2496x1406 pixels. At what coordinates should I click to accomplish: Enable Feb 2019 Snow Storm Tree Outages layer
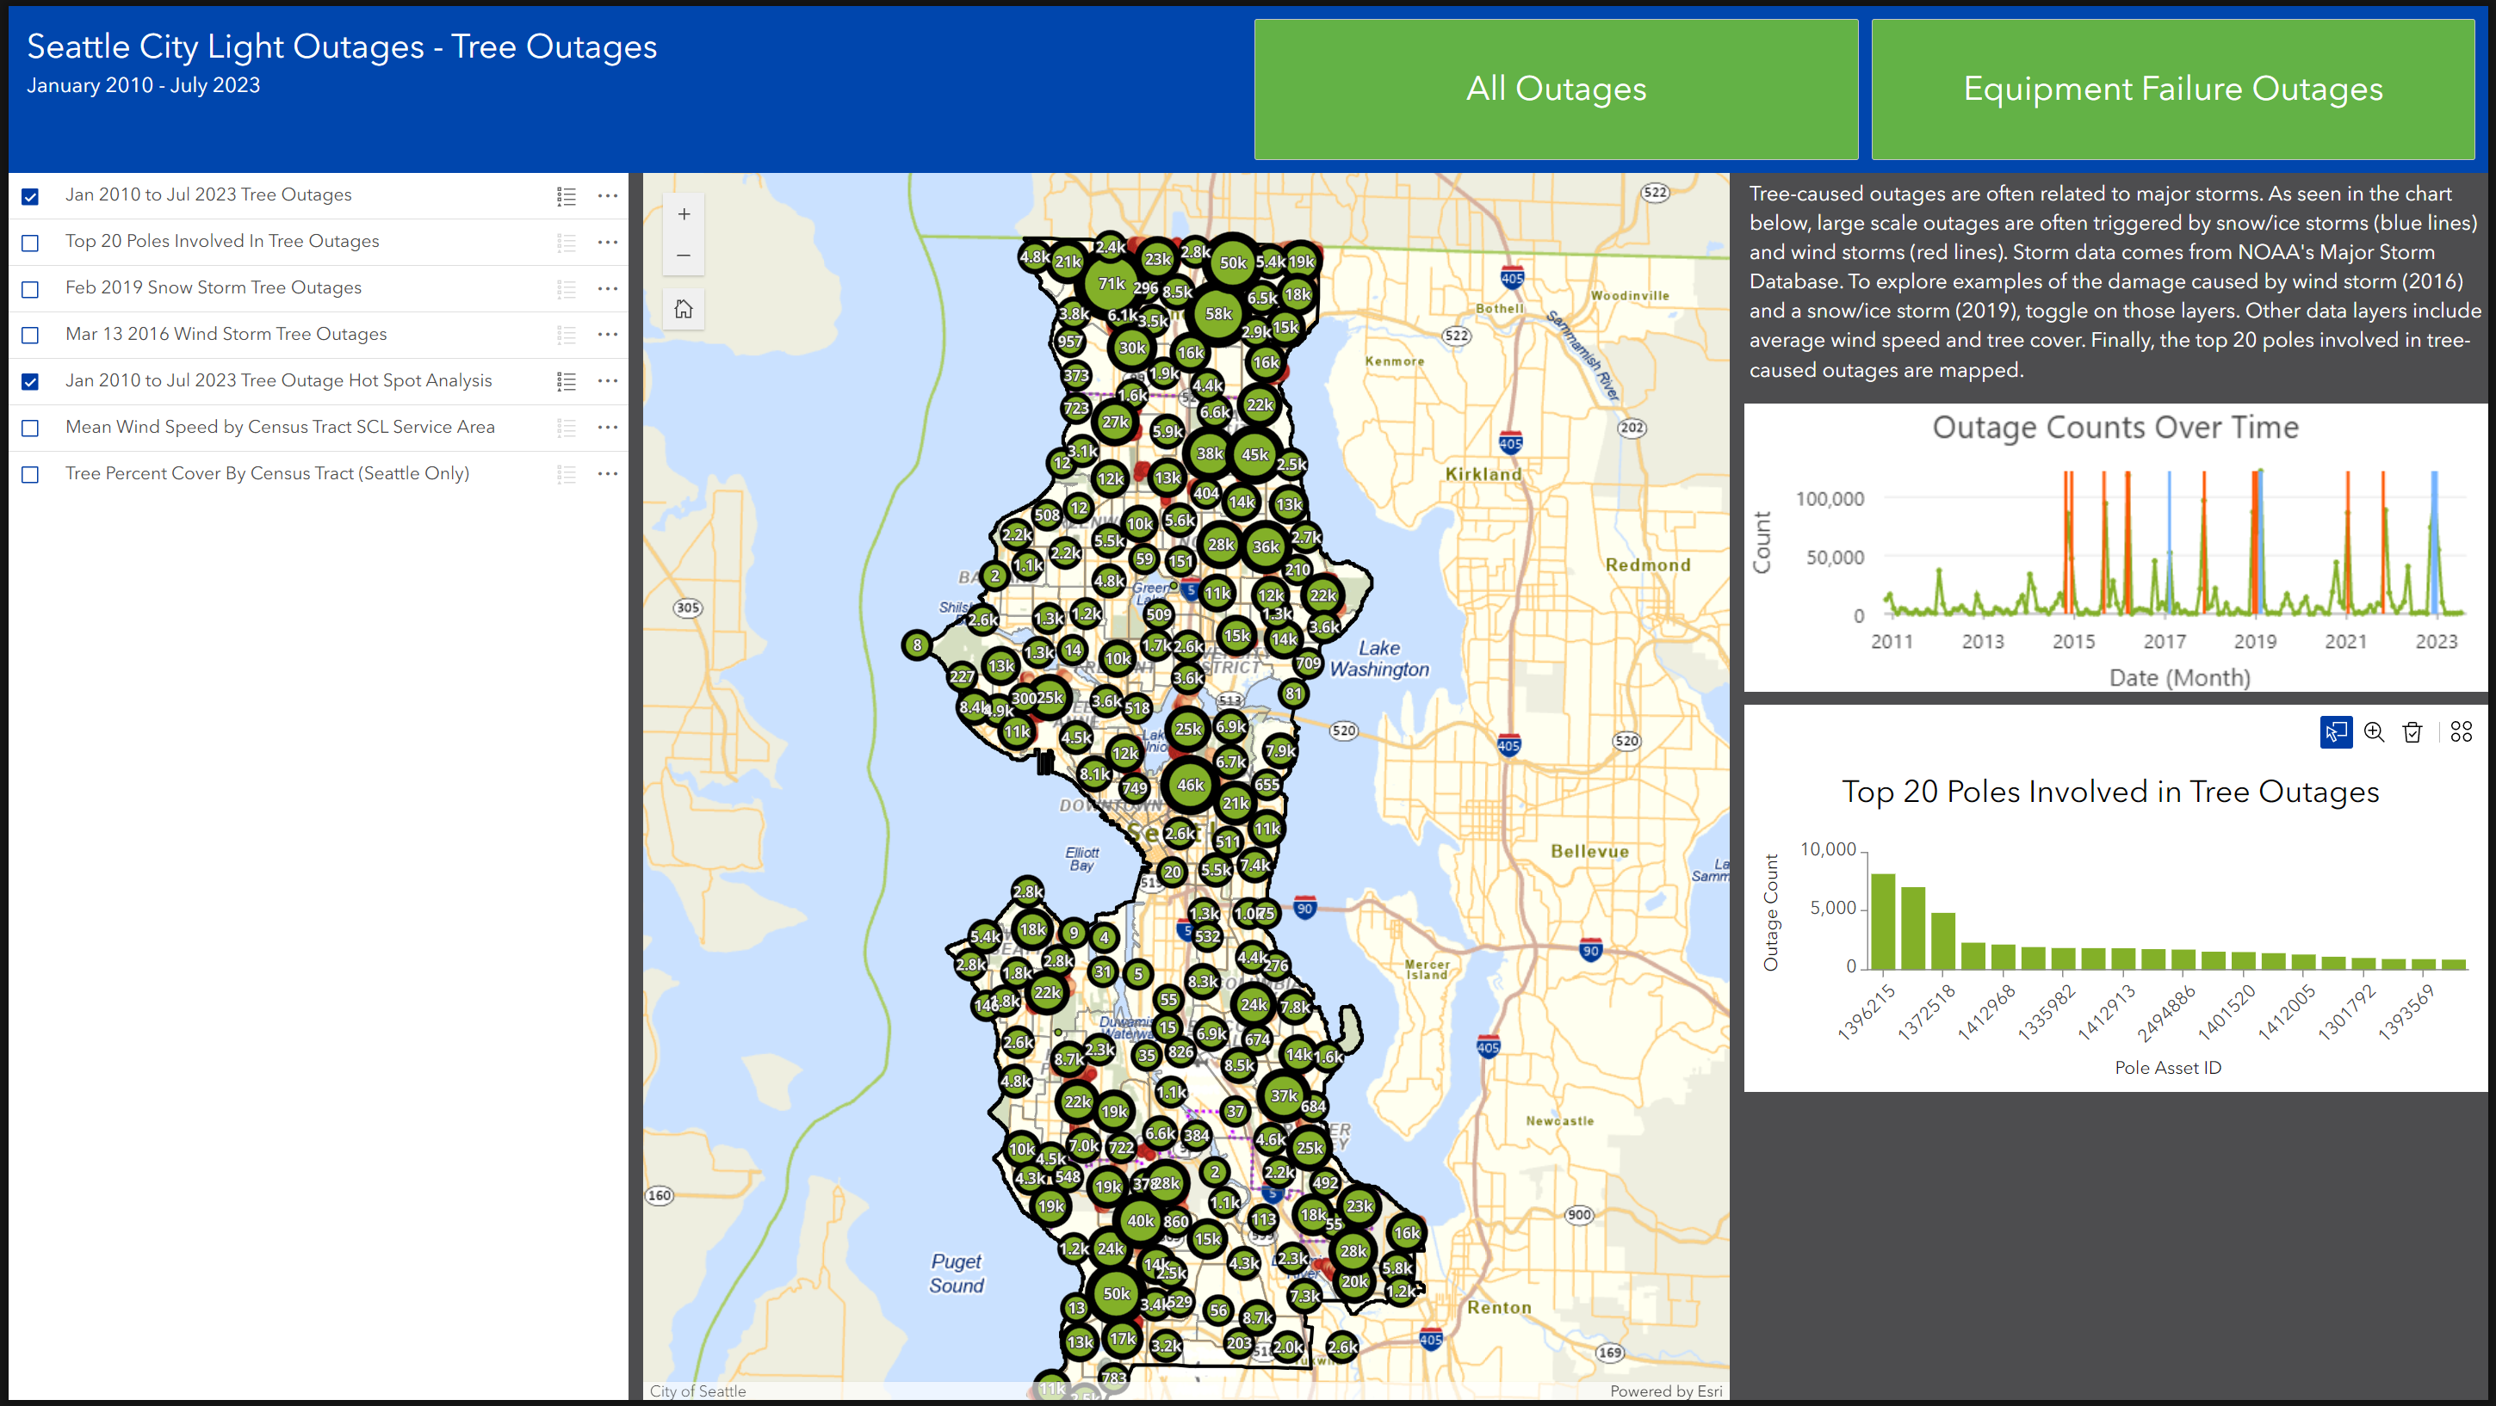click(x=30, y=289)
